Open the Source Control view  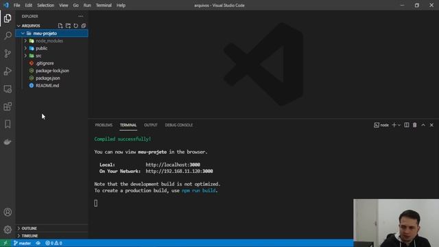point(8,54)
